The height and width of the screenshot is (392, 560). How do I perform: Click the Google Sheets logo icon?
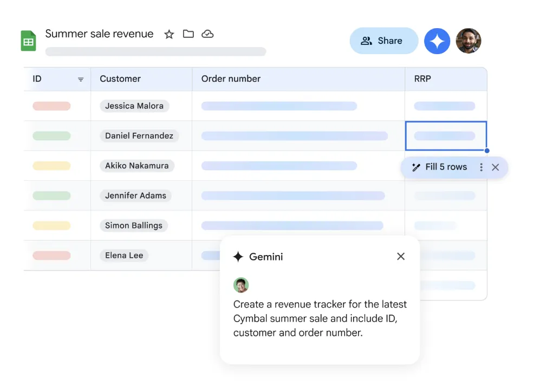coord(28,41)
